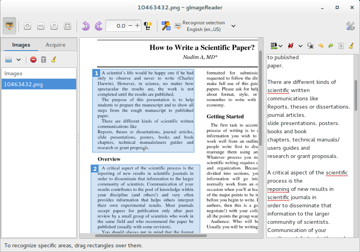
Task: Expand the text insert mode dropdown
Action: pos(280,46)
